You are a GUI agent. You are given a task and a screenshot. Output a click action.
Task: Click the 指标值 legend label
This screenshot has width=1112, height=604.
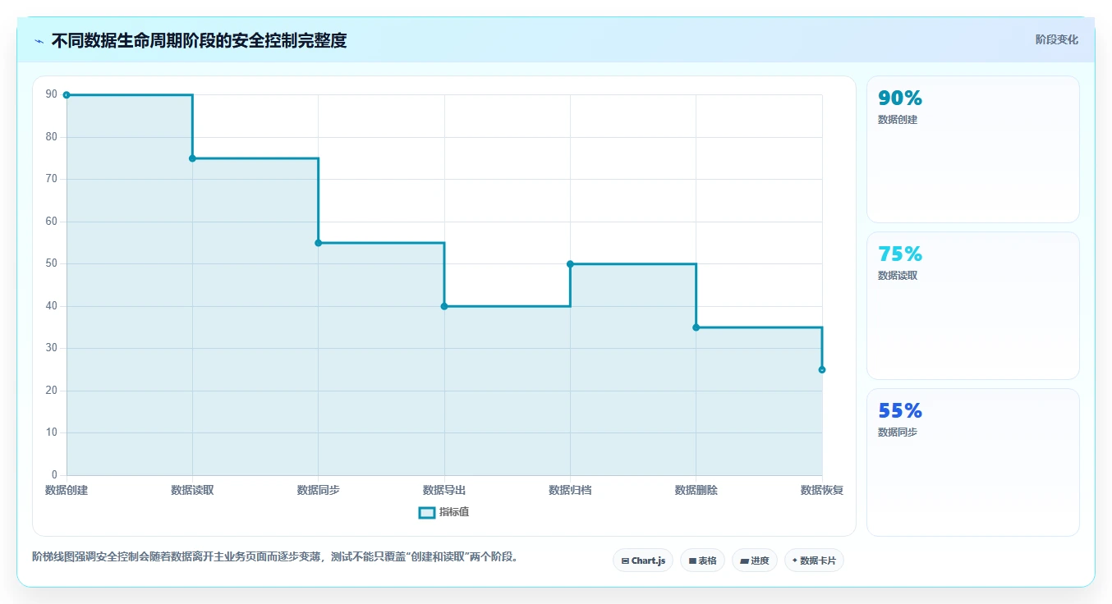[454, 512]
